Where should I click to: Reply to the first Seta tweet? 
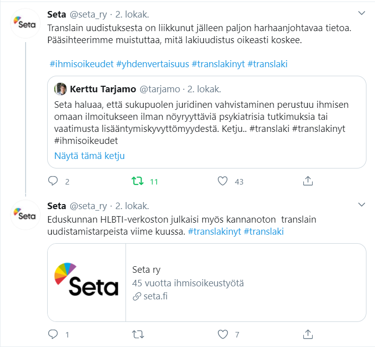(53, 181)
